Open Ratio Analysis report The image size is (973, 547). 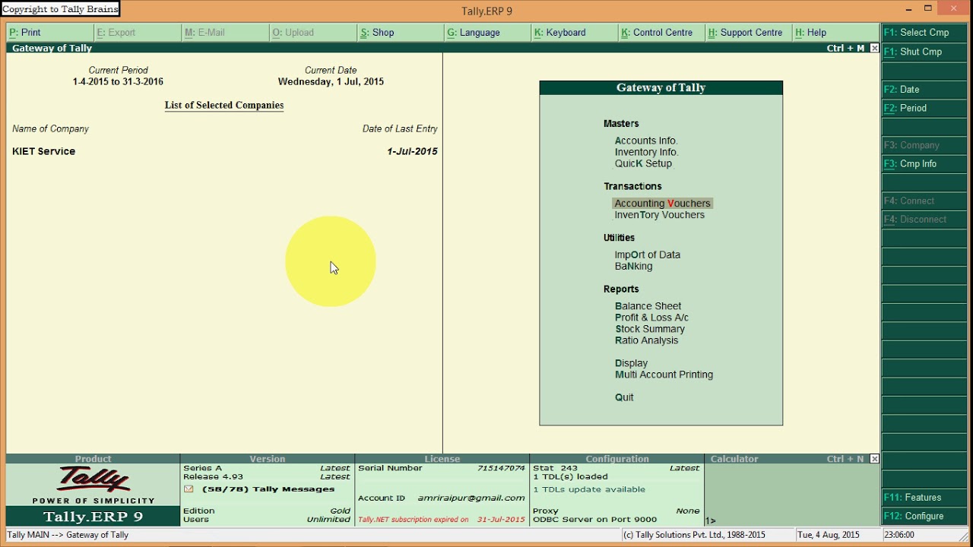(646, 340)
